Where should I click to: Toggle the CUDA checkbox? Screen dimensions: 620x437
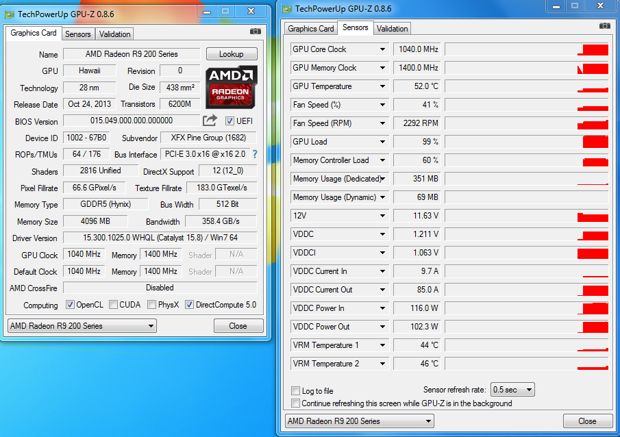tap(113, 305)
